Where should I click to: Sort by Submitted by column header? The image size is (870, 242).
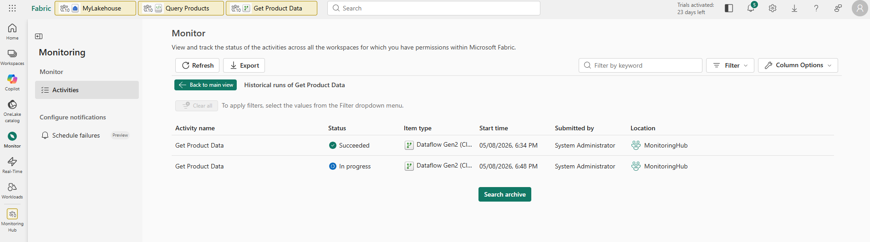click(x=574, y=128)
